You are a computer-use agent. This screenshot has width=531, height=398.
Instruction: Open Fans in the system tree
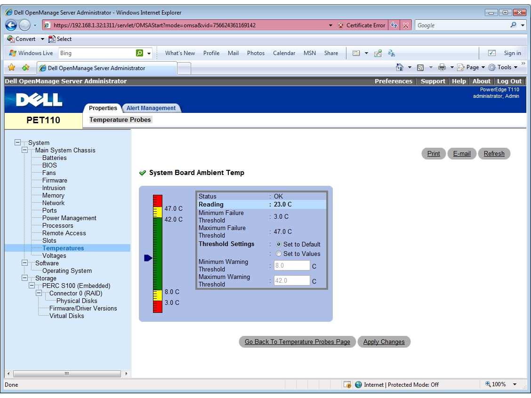(49, 173)
